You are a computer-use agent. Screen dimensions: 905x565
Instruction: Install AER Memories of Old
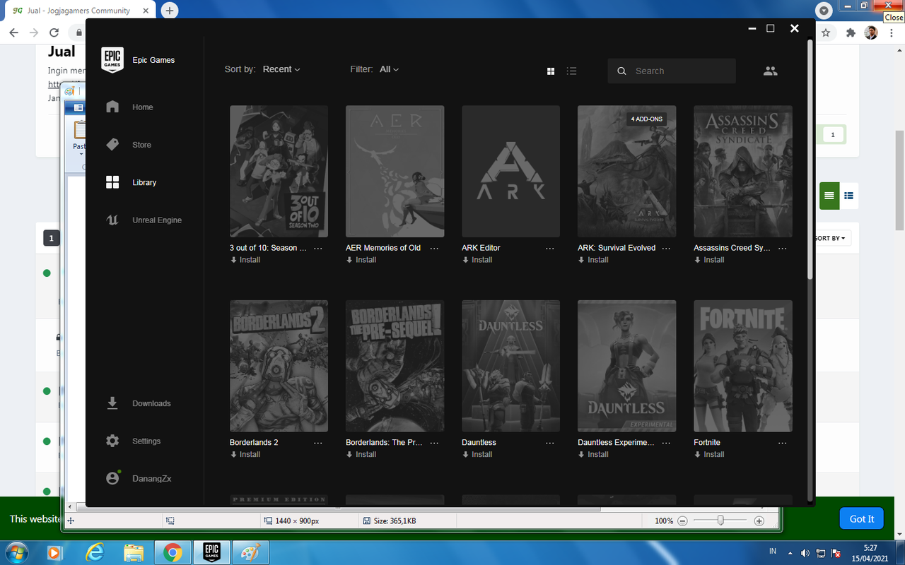361,260
